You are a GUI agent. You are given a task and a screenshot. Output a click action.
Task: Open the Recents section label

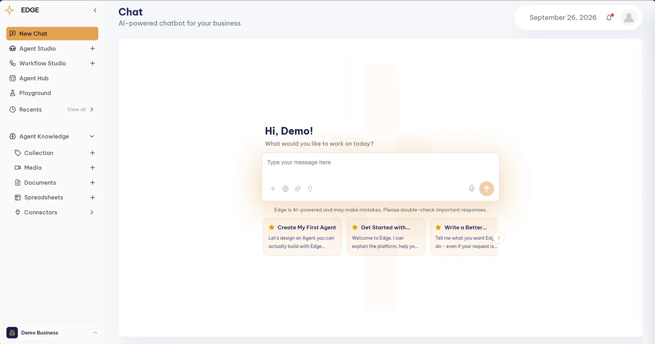pyautogui.click(x=31, y=110)
